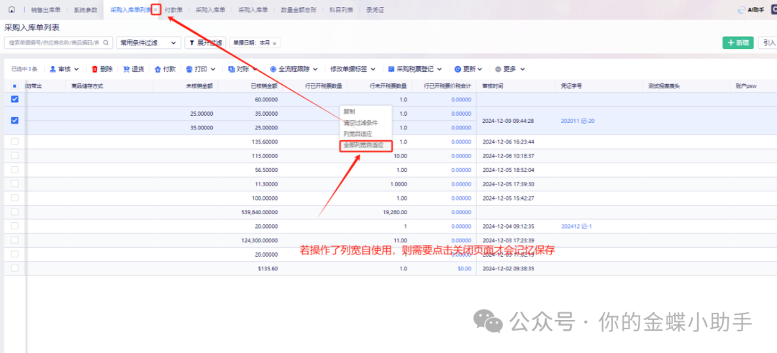777x353 pixels.
Task: Click the 退货 cart icon in the toolbar
Action: (126, 69)
